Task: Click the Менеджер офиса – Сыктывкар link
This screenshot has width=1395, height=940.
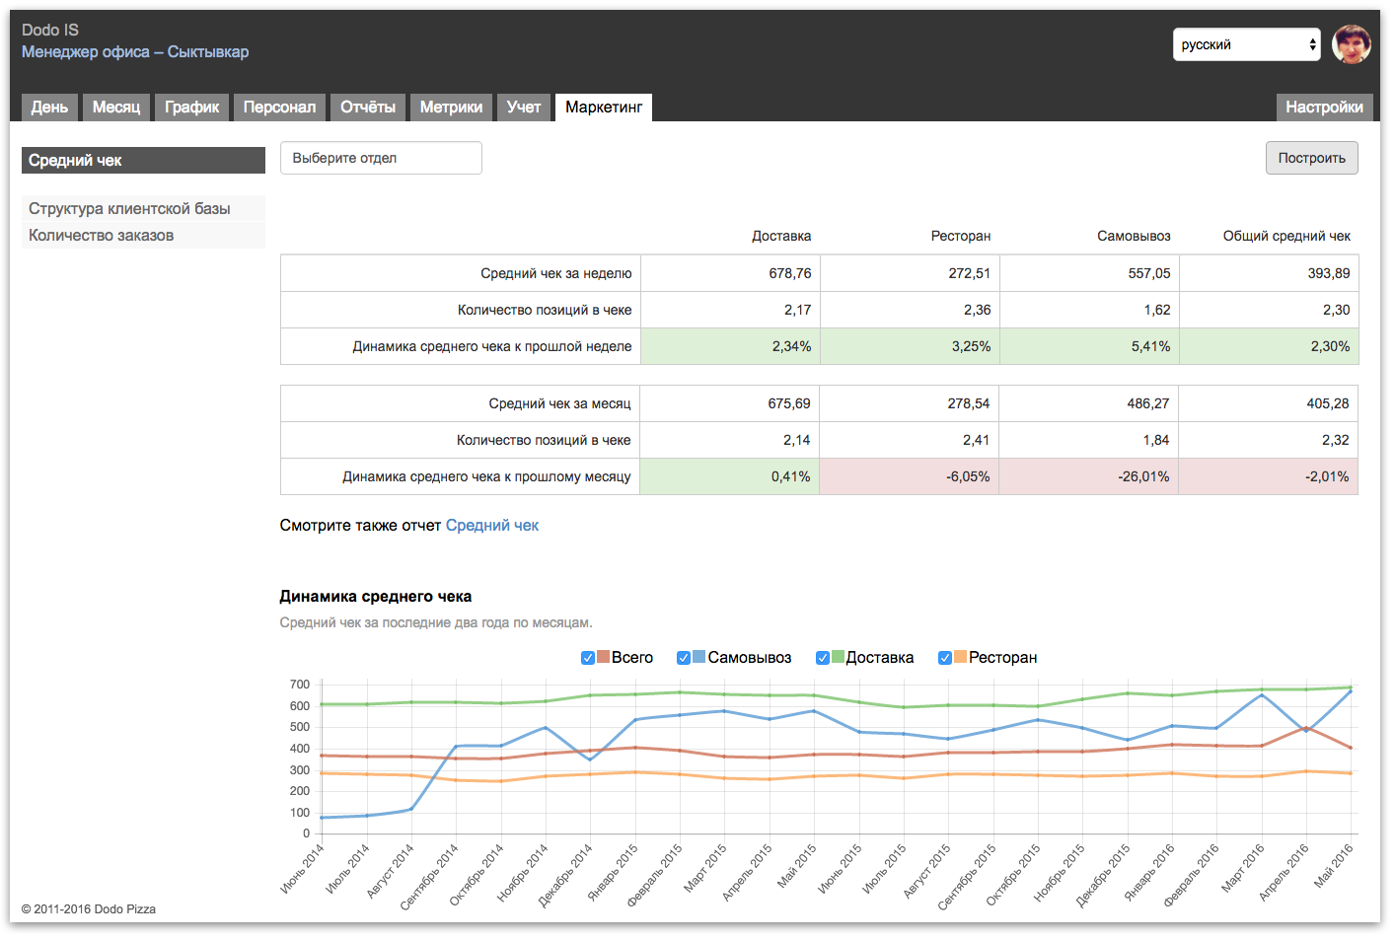Action: pyautogui.click(x=135, y=51)
